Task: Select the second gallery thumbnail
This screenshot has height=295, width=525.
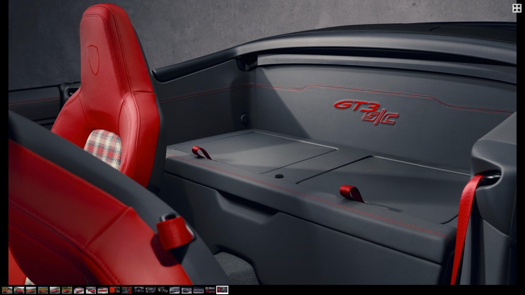Action: pos(19,290)
